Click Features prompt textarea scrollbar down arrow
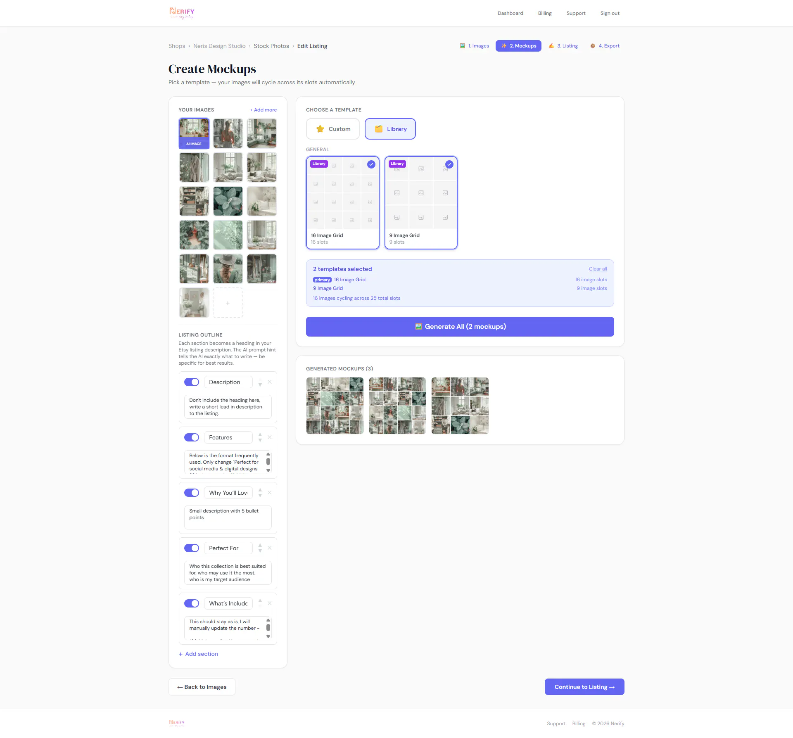793x738 pixels. point(268,471)
